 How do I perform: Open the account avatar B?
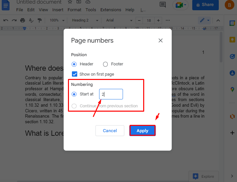(x=229, y=5)
